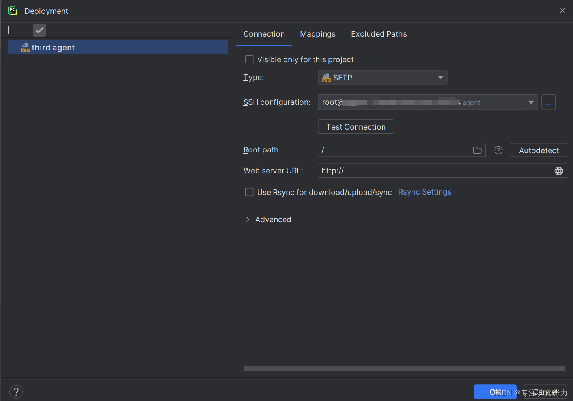Image resolution: width=573 pixels, height=401 pixels.
Task: Close the Deployment dialog
Action: point(562,11)
